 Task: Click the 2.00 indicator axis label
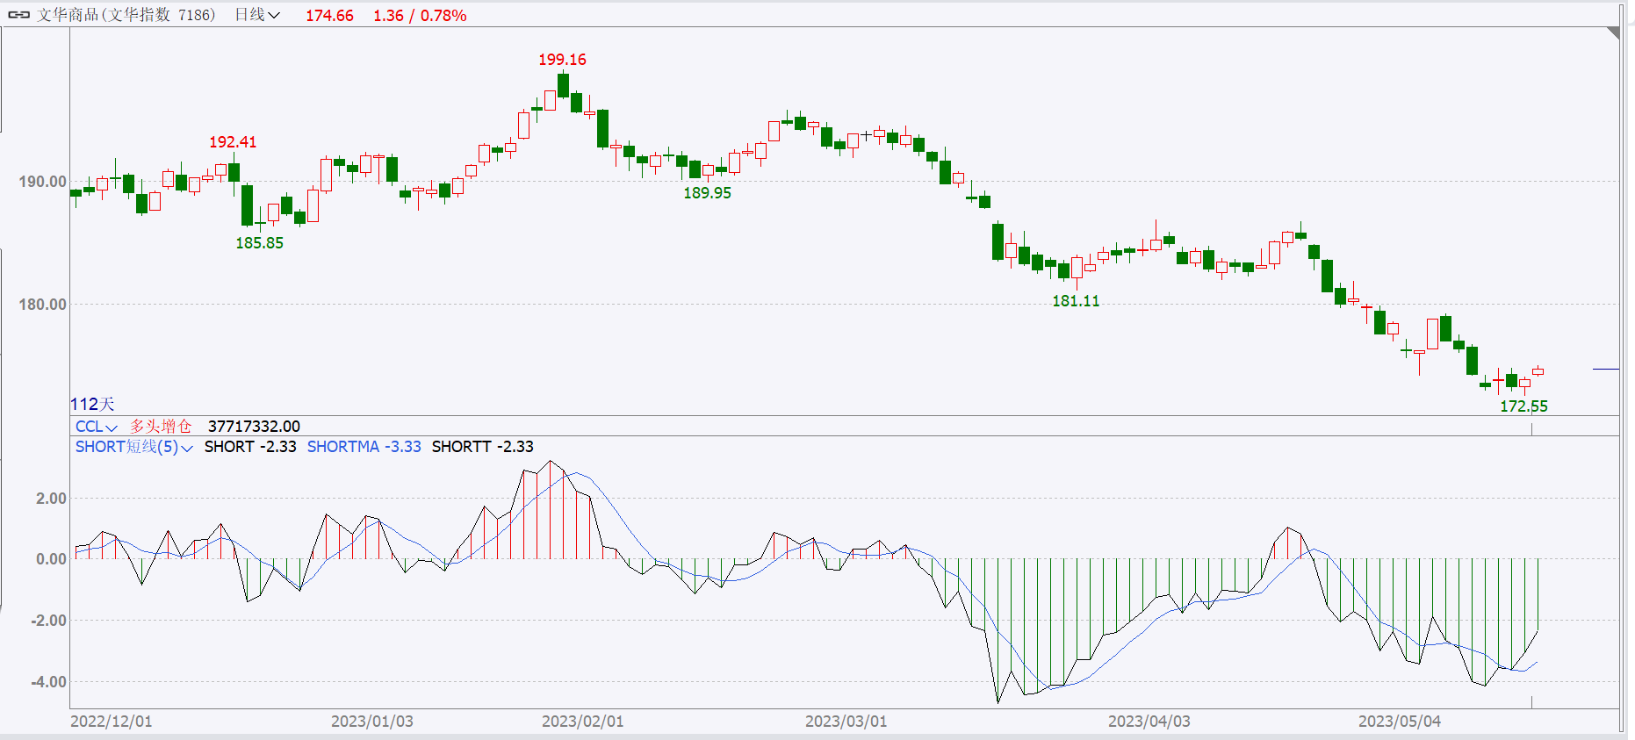(x=51, y=499)
